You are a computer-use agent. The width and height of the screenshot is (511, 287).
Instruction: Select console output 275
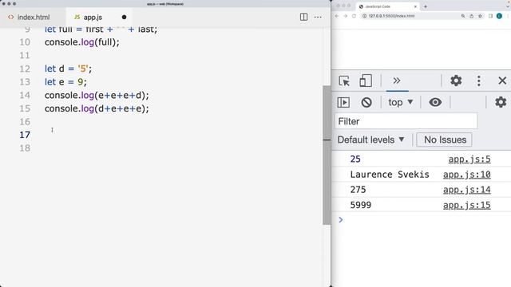point(358,190)
